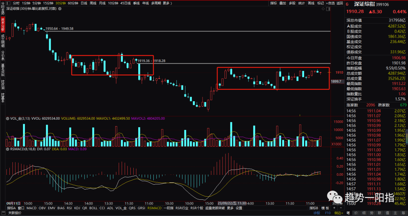Screen dimensions: 408x216
Task: Click the 返回 back button
Action: (340, 3)
